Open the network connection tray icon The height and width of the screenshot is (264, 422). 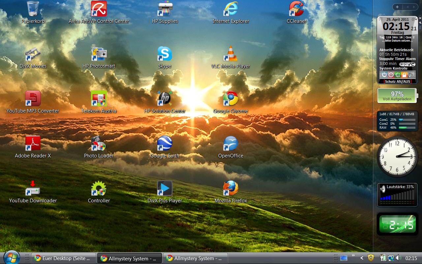391,258
